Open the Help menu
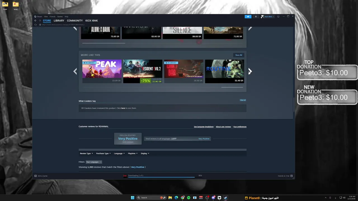Screen dimensions: 358x201 tap(67, 16)
